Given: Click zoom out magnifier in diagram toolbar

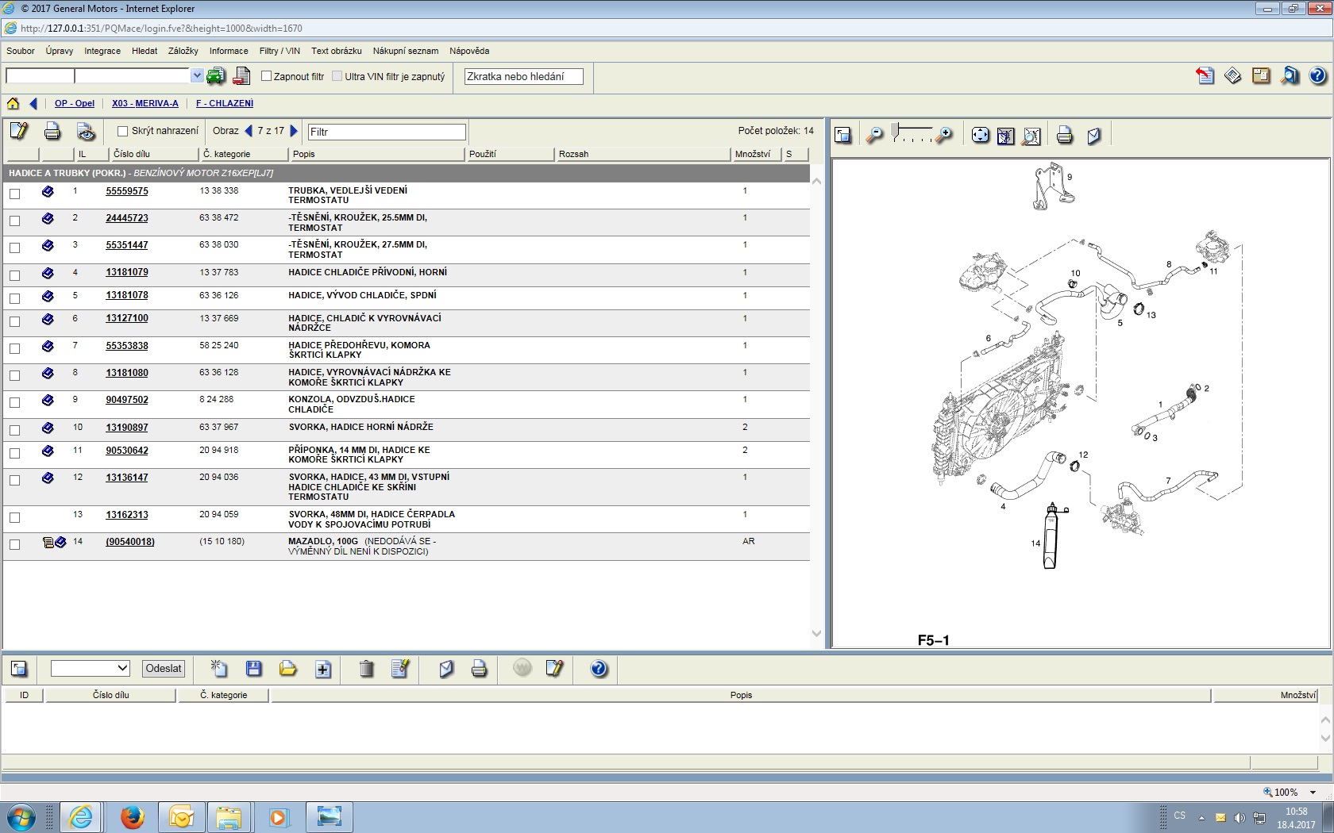Looking at the screenshot, I should coord(874,136).
